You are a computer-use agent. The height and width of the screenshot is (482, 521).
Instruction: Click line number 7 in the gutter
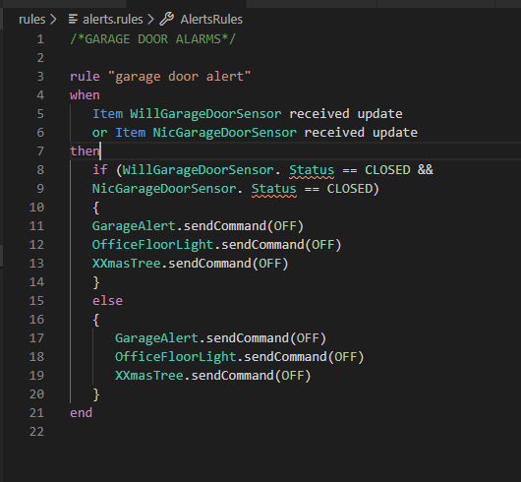pos(40,151)
